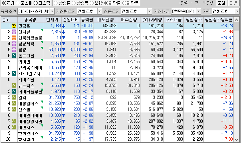Click the down triangle icon on 형지엘리트 row
The image size is (241, 143).
pos(64,139)
